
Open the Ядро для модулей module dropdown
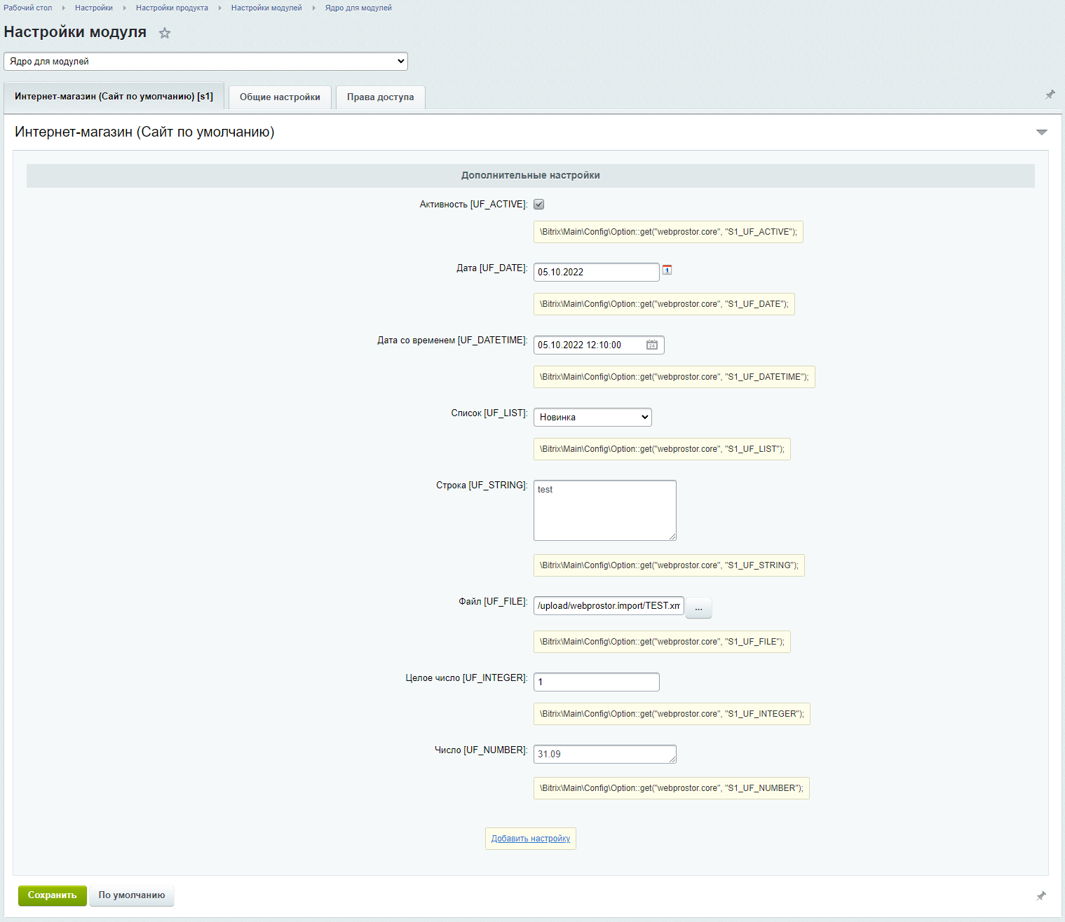coord(205,62)
